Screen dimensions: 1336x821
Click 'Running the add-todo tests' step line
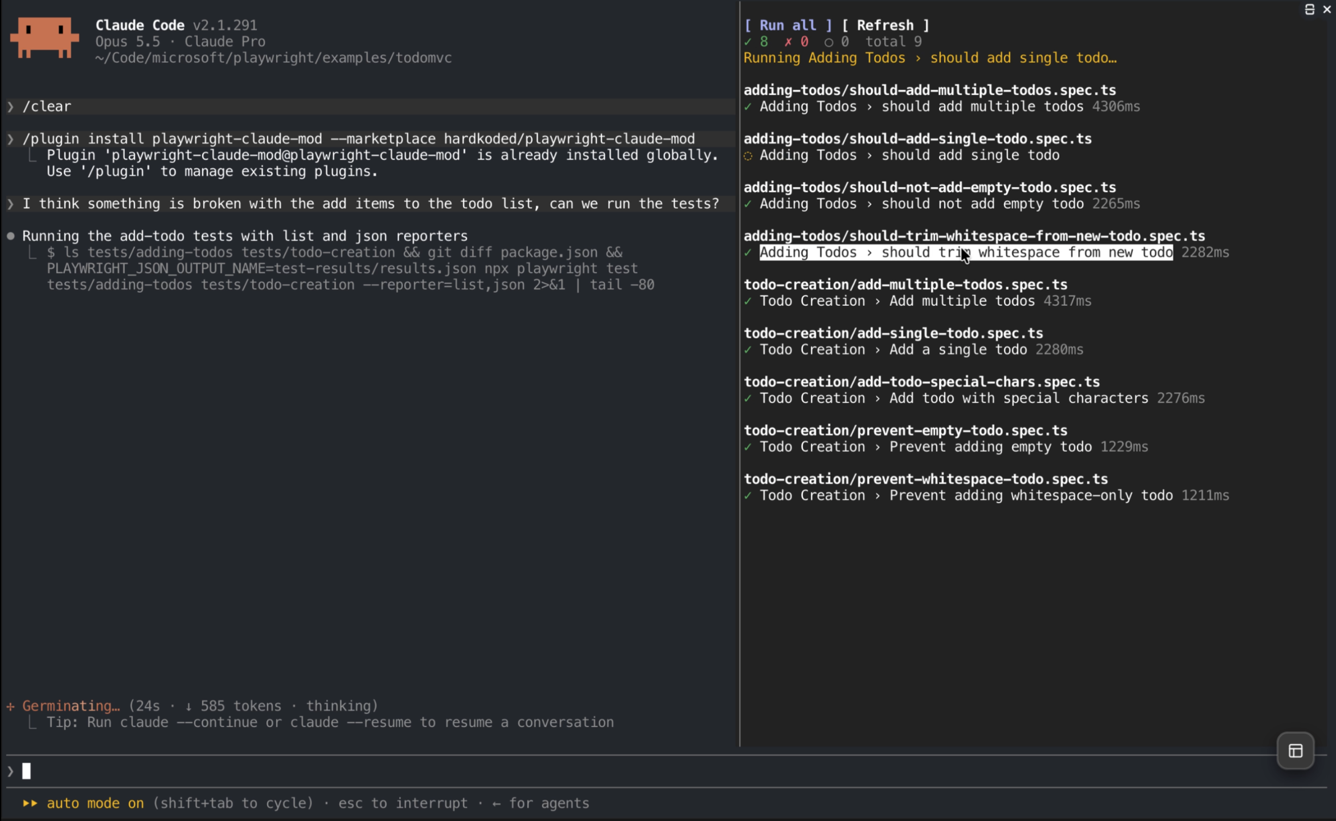(x=245, y=236)
